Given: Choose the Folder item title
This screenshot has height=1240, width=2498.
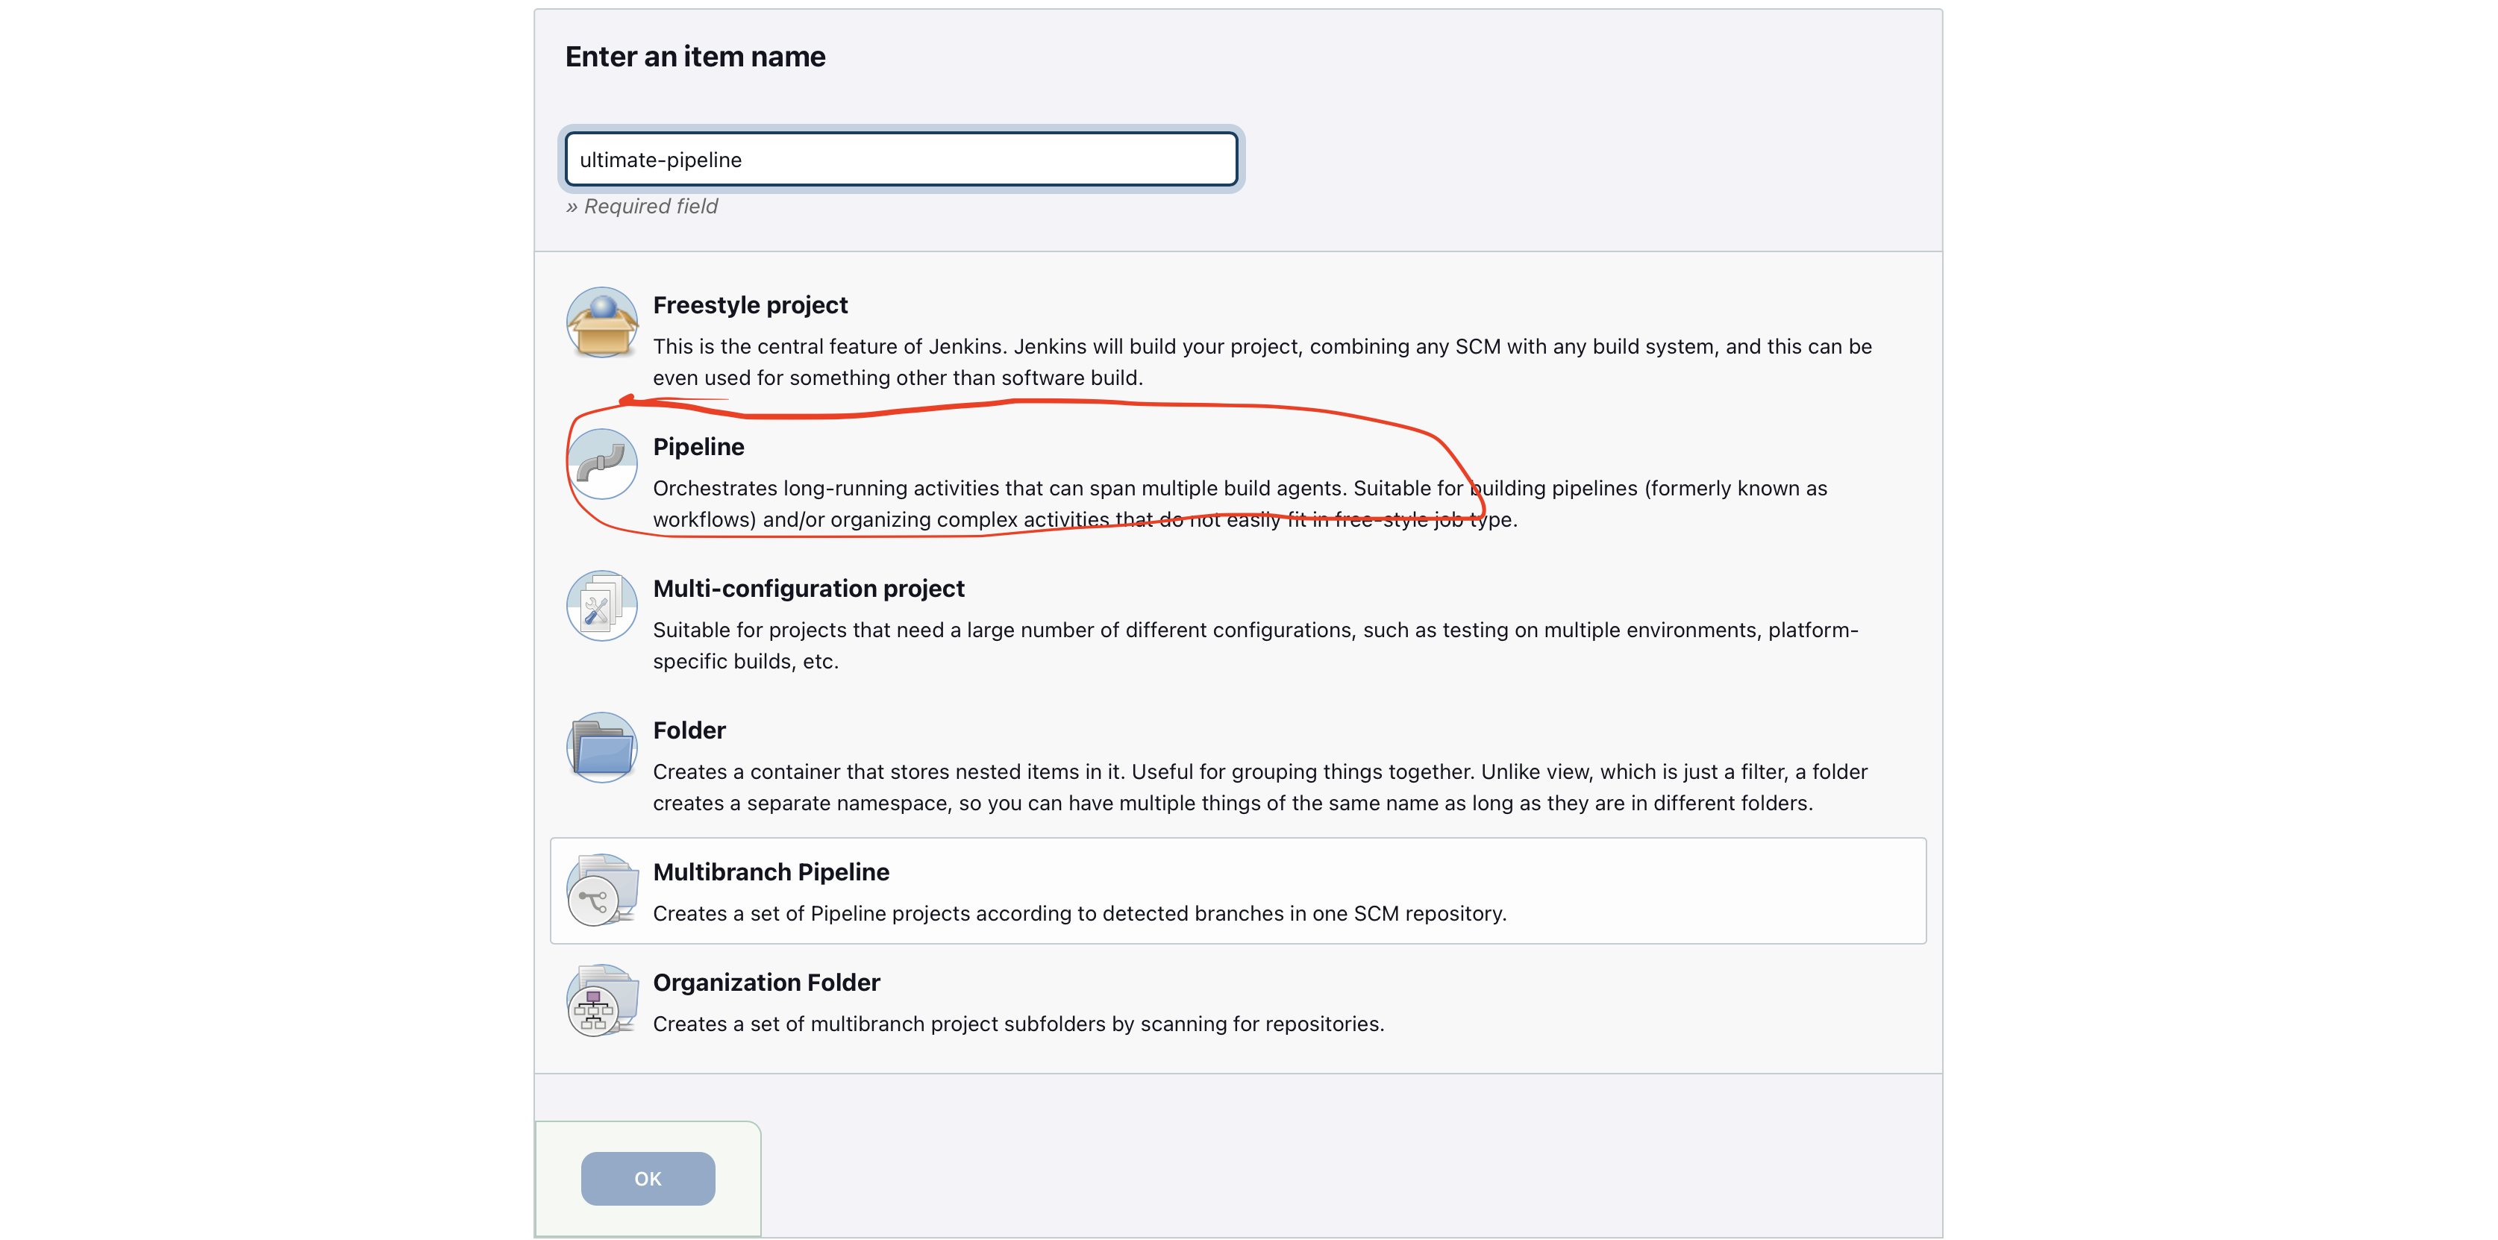Looking at the screenshot, I should [689, 730].
